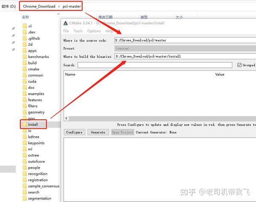Select the cmake folder icon
This screenshot has height=202, width=256.
coord(25,69)
